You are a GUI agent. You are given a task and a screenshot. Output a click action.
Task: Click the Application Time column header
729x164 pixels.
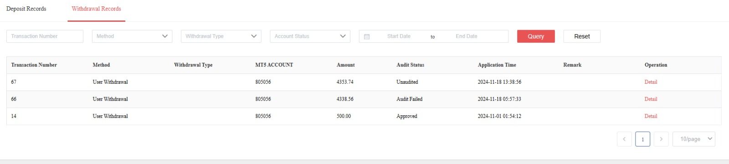click(x=497, y=65)
